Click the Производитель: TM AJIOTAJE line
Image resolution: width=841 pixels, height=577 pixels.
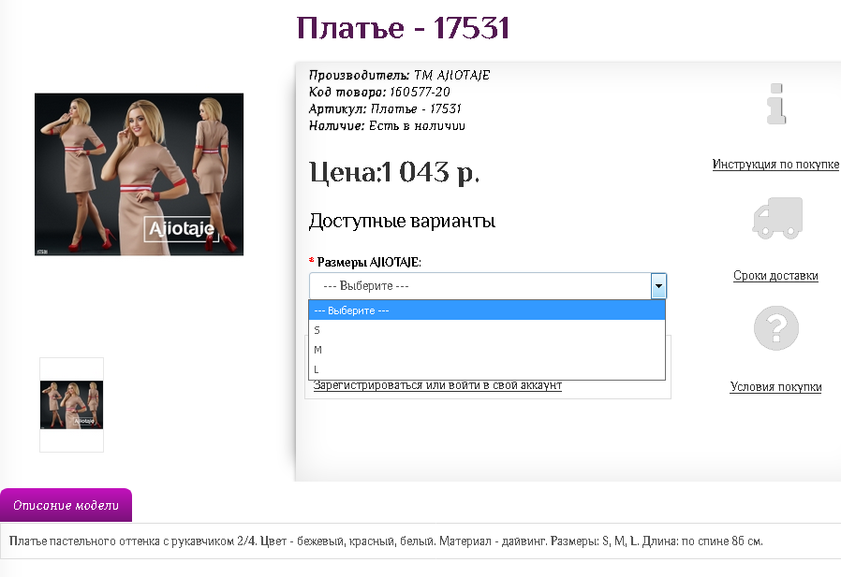[x=399, y=75]
